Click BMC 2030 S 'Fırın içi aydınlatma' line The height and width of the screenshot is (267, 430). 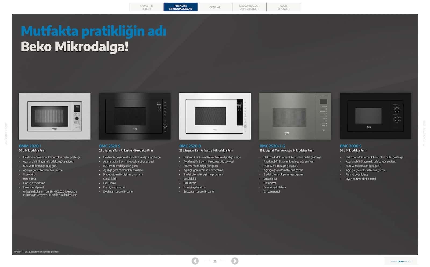[x=357, y=174]
